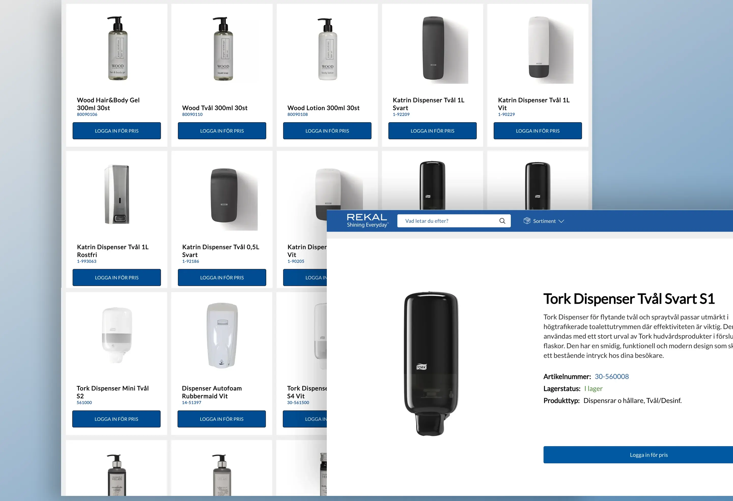The image size is (733, 501).
Task: Expand the Sortiment dropdown chevron
Action: click(561, 221)
